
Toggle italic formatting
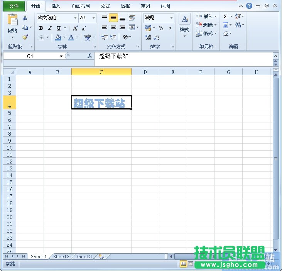tap(50, 28)
